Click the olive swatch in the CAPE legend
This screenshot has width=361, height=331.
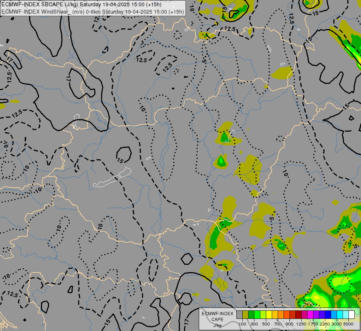click(246, 314)
